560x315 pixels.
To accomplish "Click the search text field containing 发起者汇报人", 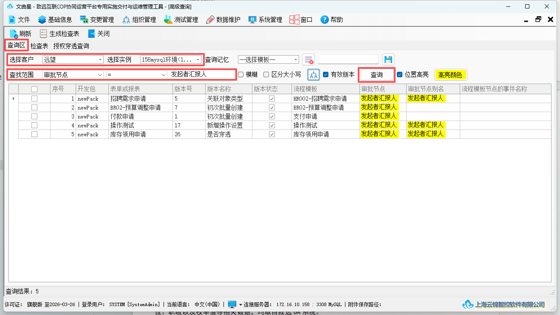I will 202,74.
